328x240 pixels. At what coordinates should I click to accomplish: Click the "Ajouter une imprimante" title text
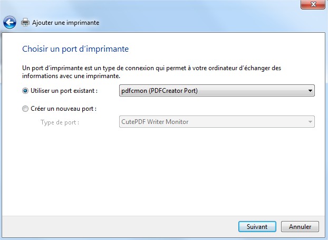point(66,23)
